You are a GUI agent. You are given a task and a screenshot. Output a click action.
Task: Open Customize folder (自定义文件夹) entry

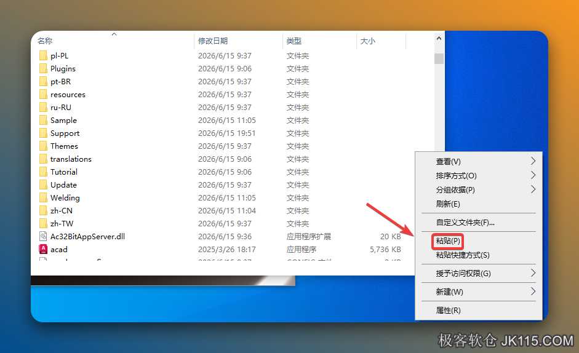[465, 223]
